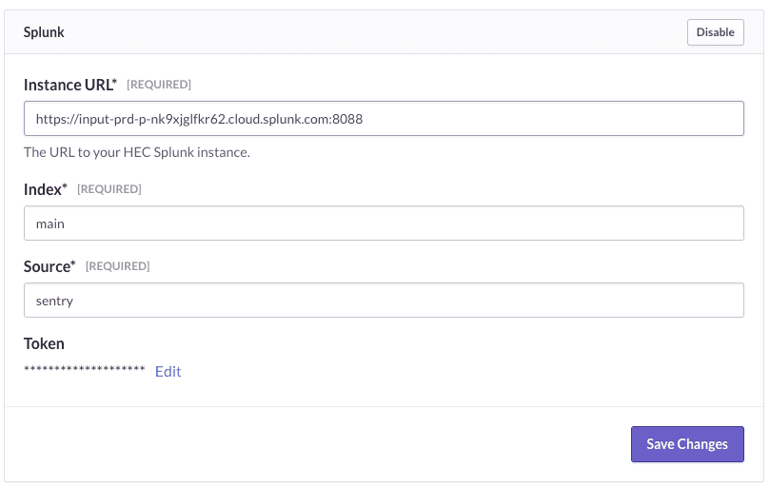
Task: Click the Splunk panel title
Action: point(45,32)
